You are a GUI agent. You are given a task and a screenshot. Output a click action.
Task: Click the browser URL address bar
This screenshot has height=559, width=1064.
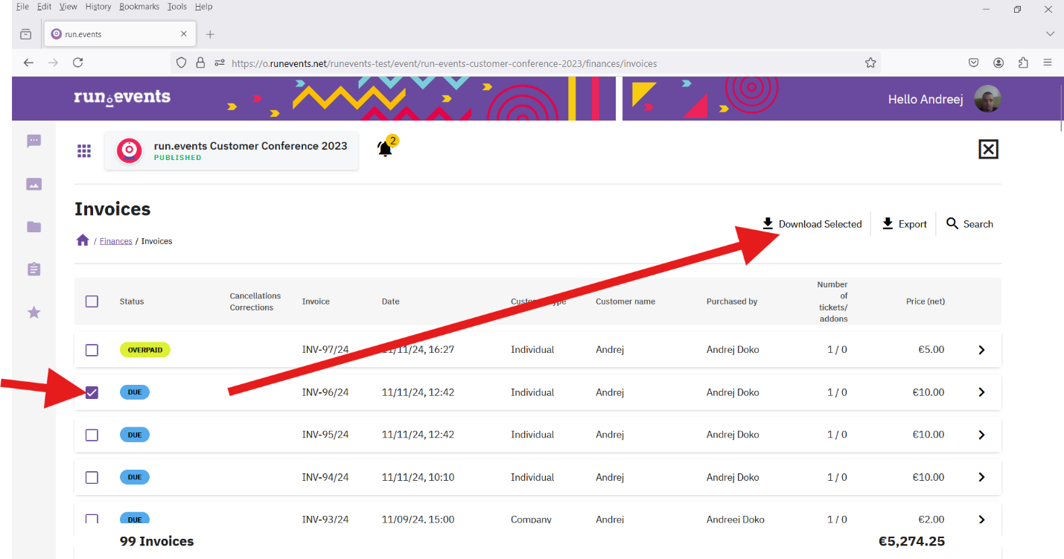point(521,63)
